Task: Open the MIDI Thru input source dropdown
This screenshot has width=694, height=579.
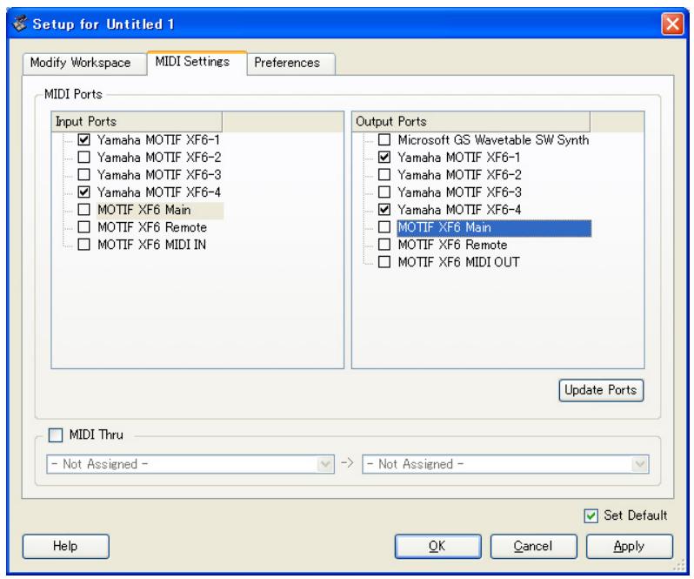Action: point(190,464)
